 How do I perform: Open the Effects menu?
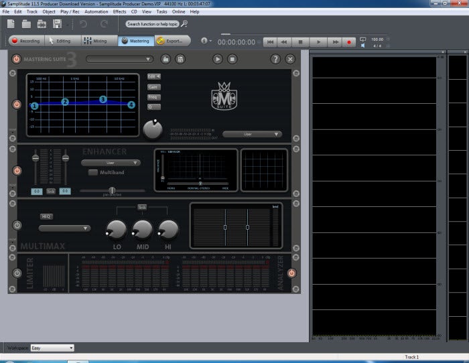click(119, 11)
